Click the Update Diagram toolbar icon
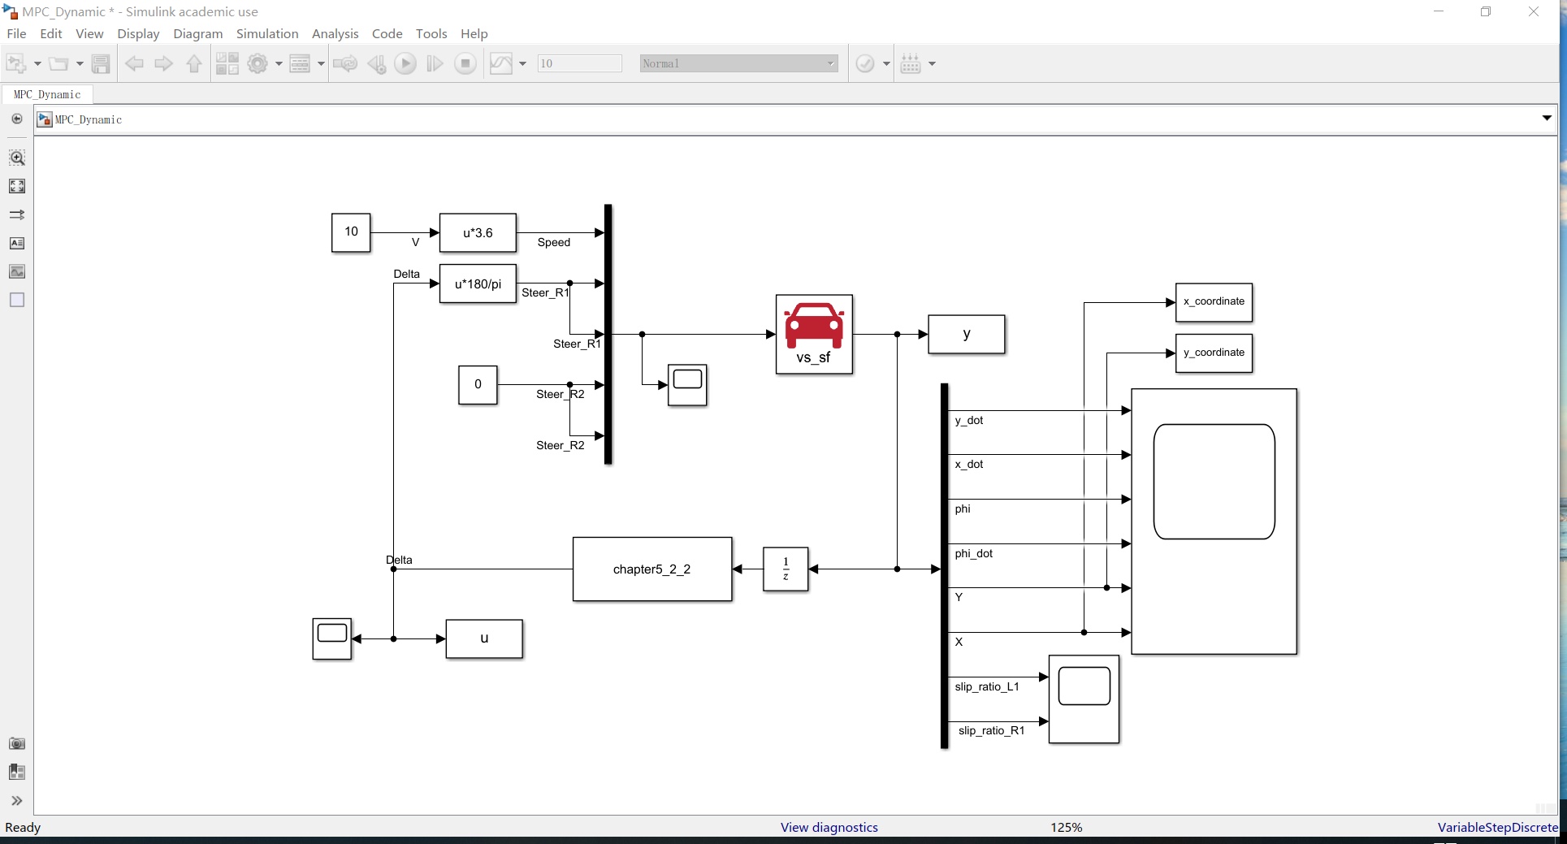Viewport: 1567px width, 844px height. tap(345, 63)
